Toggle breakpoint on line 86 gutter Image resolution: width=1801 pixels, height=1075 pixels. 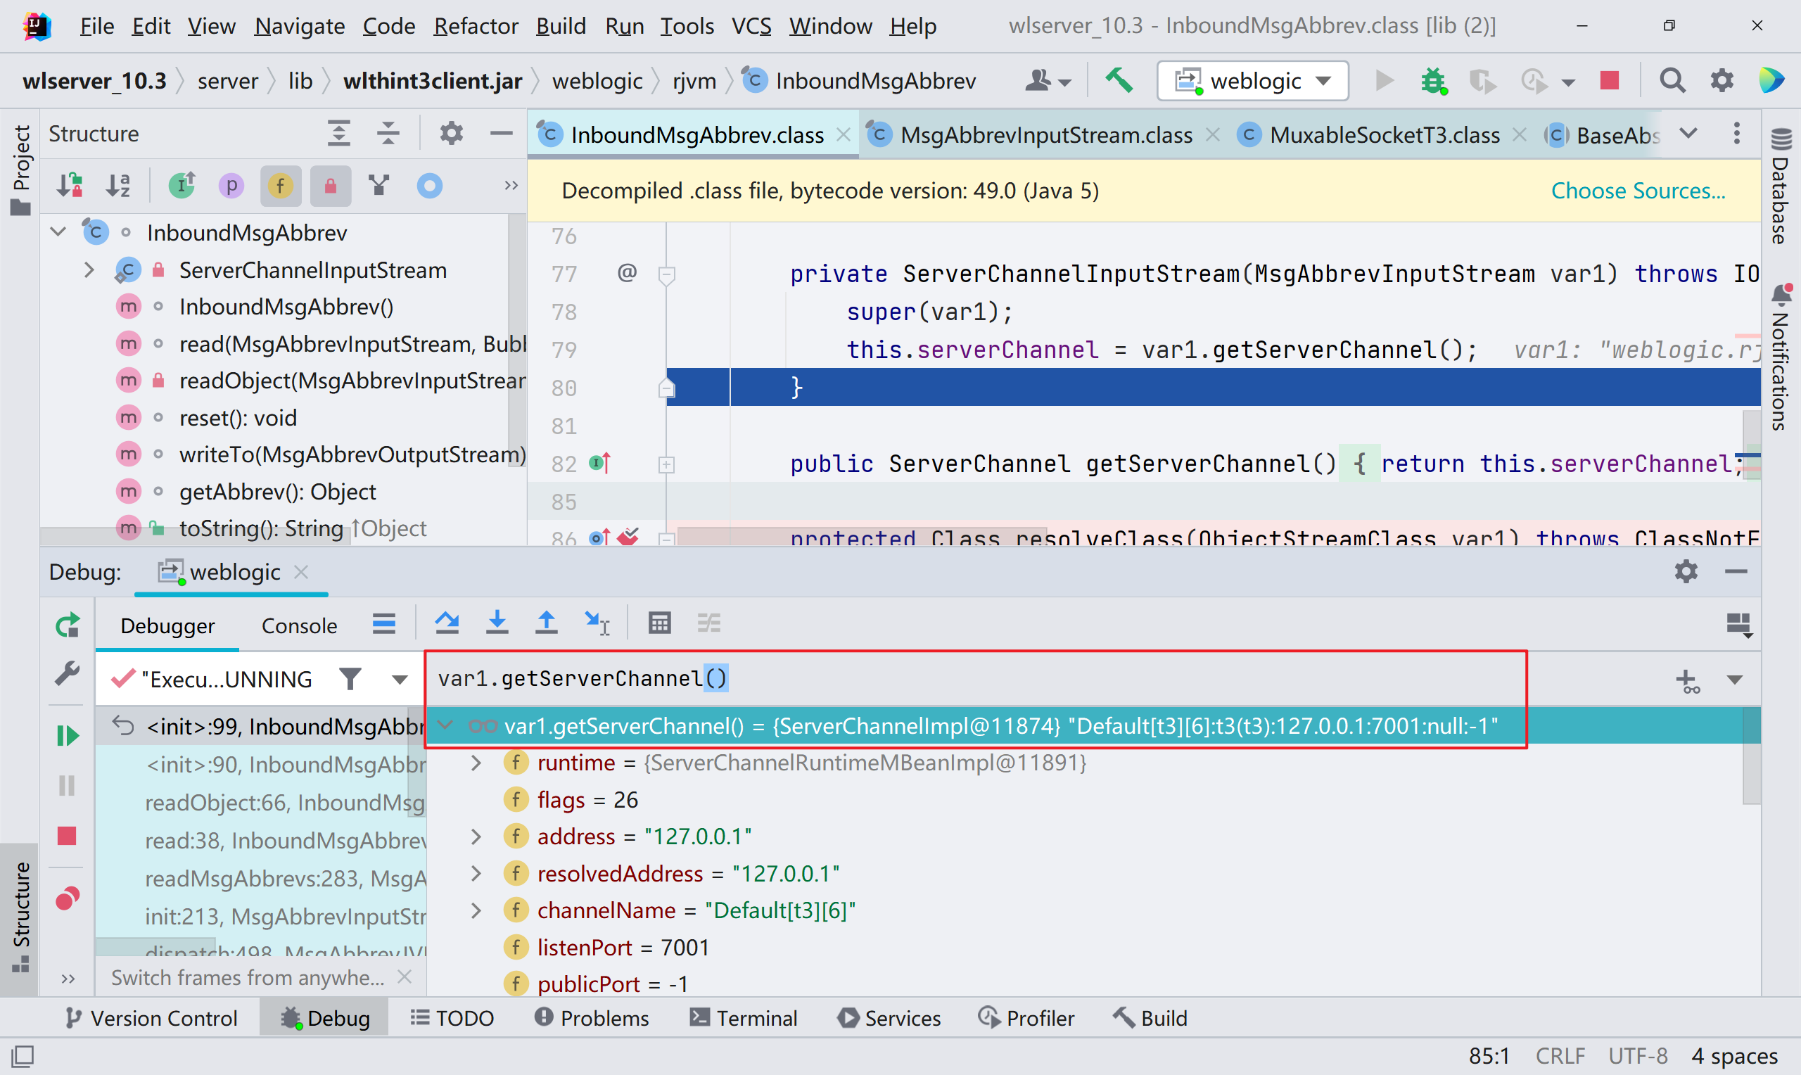[x=627, y=537]
